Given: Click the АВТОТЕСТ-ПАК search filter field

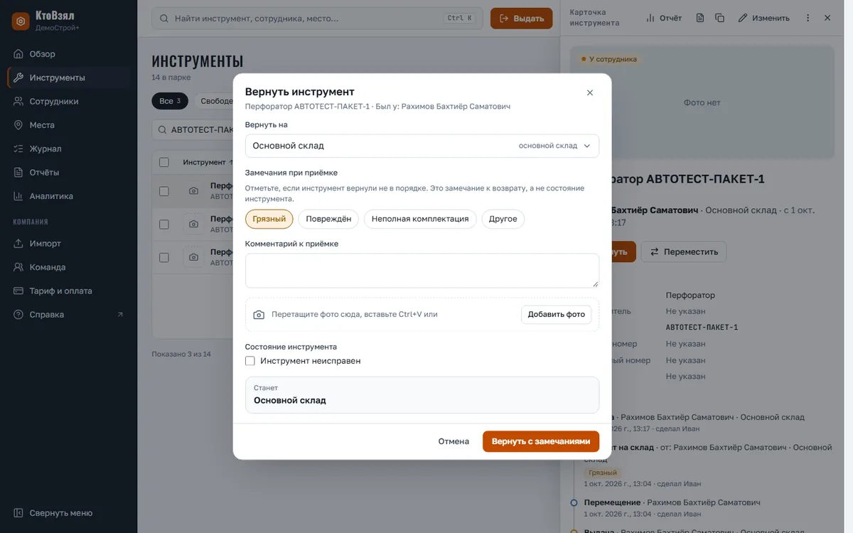Looking at the screenshot, I should pyautogui.click(x=193, y=130).
